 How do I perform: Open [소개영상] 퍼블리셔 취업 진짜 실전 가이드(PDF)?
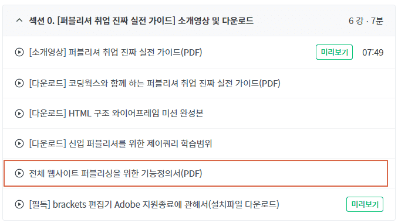tap(116, 53)
